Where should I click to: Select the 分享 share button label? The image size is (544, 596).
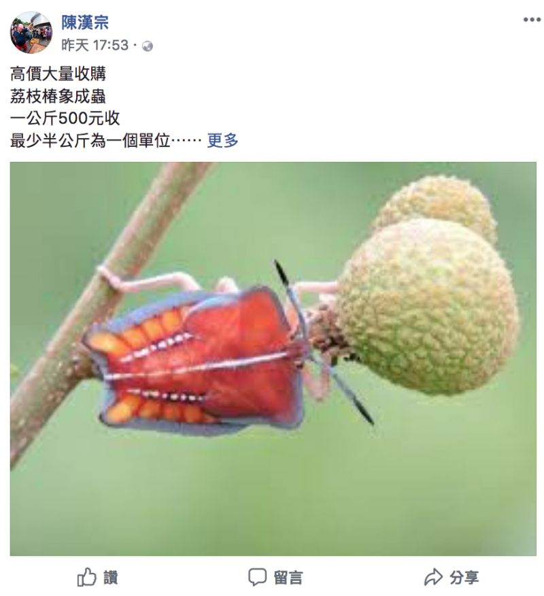pos(464,578)
